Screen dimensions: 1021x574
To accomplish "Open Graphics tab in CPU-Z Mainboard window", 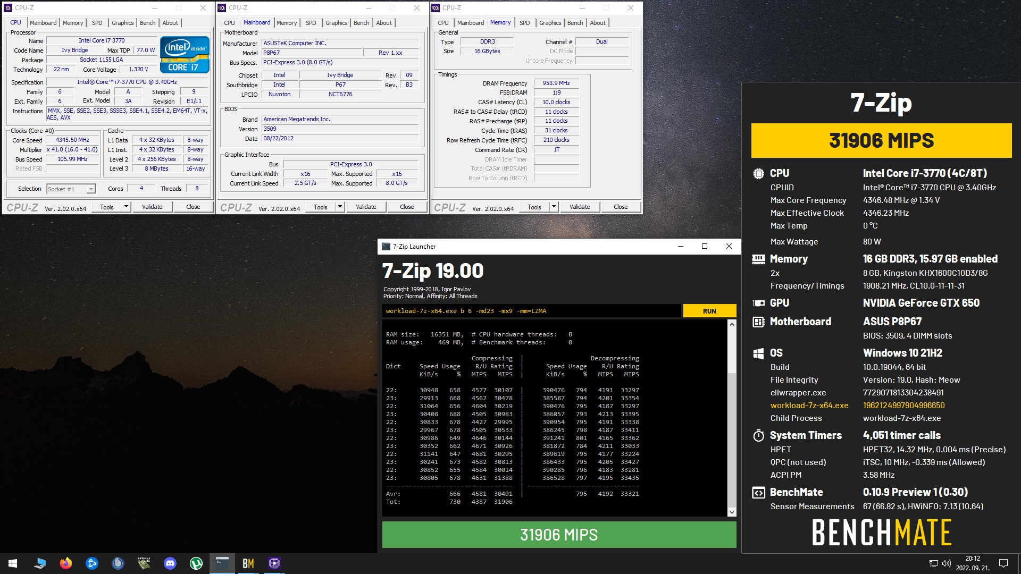I will coord(337,23).
